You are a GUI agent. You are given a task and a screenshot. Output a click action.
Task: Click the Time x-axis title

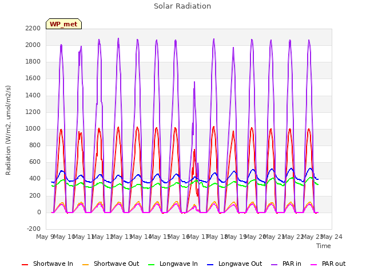click(324, 246)
